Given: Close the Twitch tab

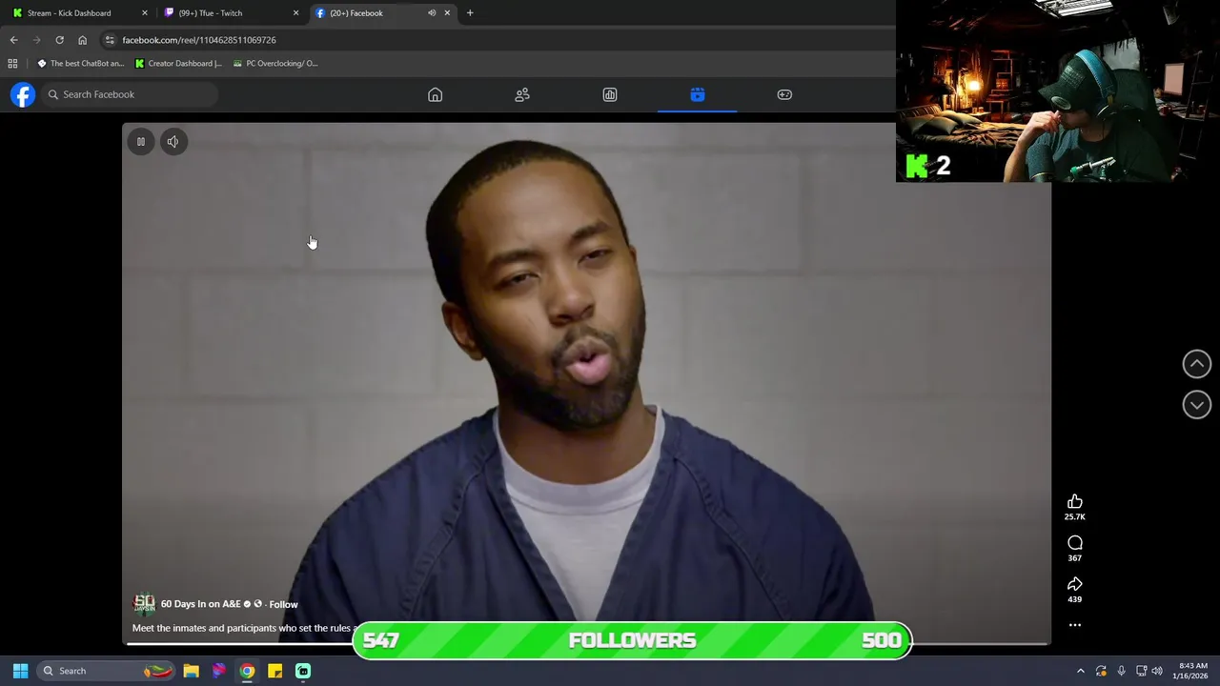Looking at the screenshot, I should coord(295,13).
